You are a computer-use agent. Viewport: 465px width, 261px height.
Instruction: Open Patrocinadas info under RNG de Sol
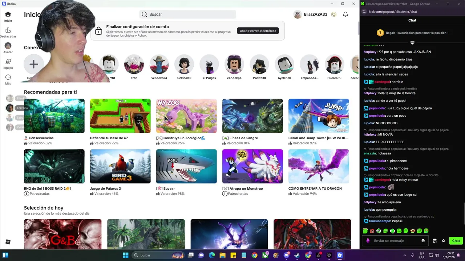pyautogui.click(x=26, y=194)
